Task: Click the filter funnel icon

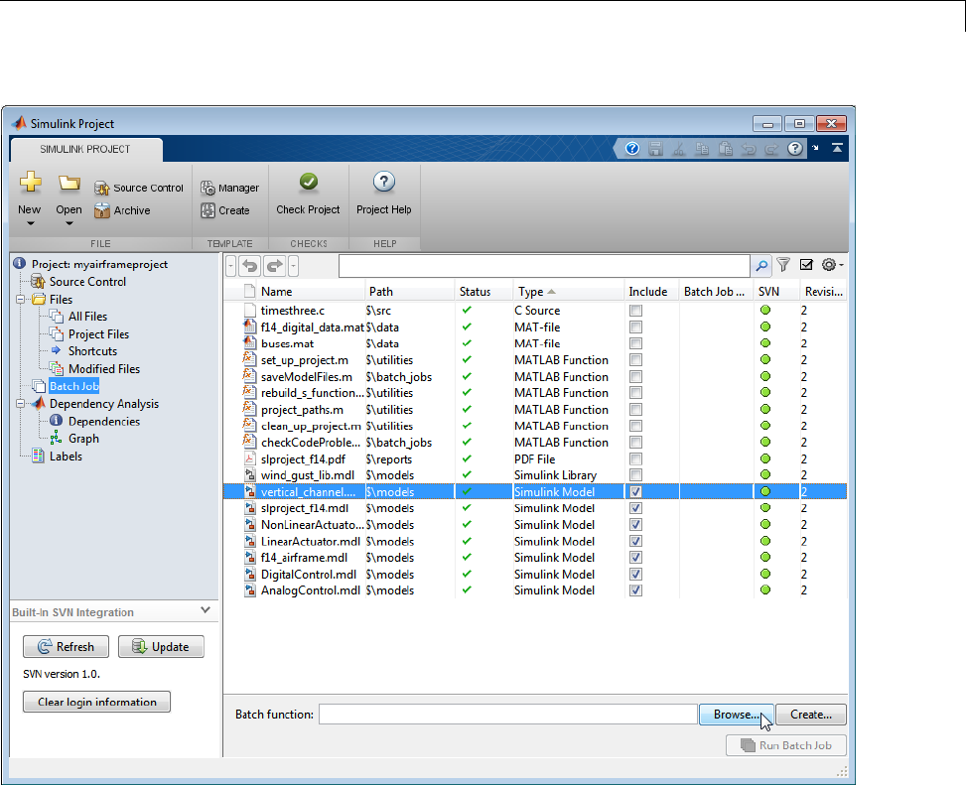Action: (x=783, y=265)
